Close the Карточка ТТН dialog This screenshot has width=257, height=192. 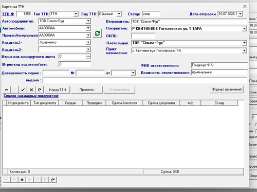click(245, 7)
